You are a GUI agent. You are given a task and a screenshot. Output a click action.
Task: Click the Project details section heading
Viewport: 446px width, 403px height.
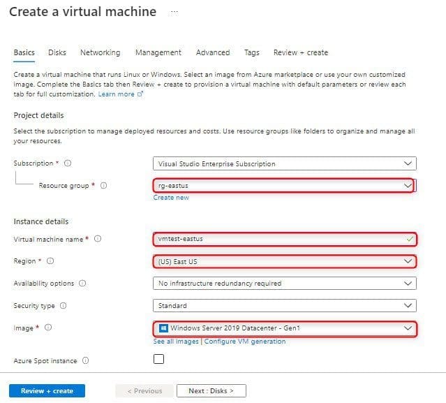[x=38, y=115]
